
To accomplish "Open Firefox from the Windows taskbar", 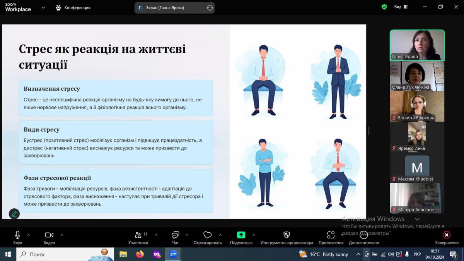I will 140,254.
